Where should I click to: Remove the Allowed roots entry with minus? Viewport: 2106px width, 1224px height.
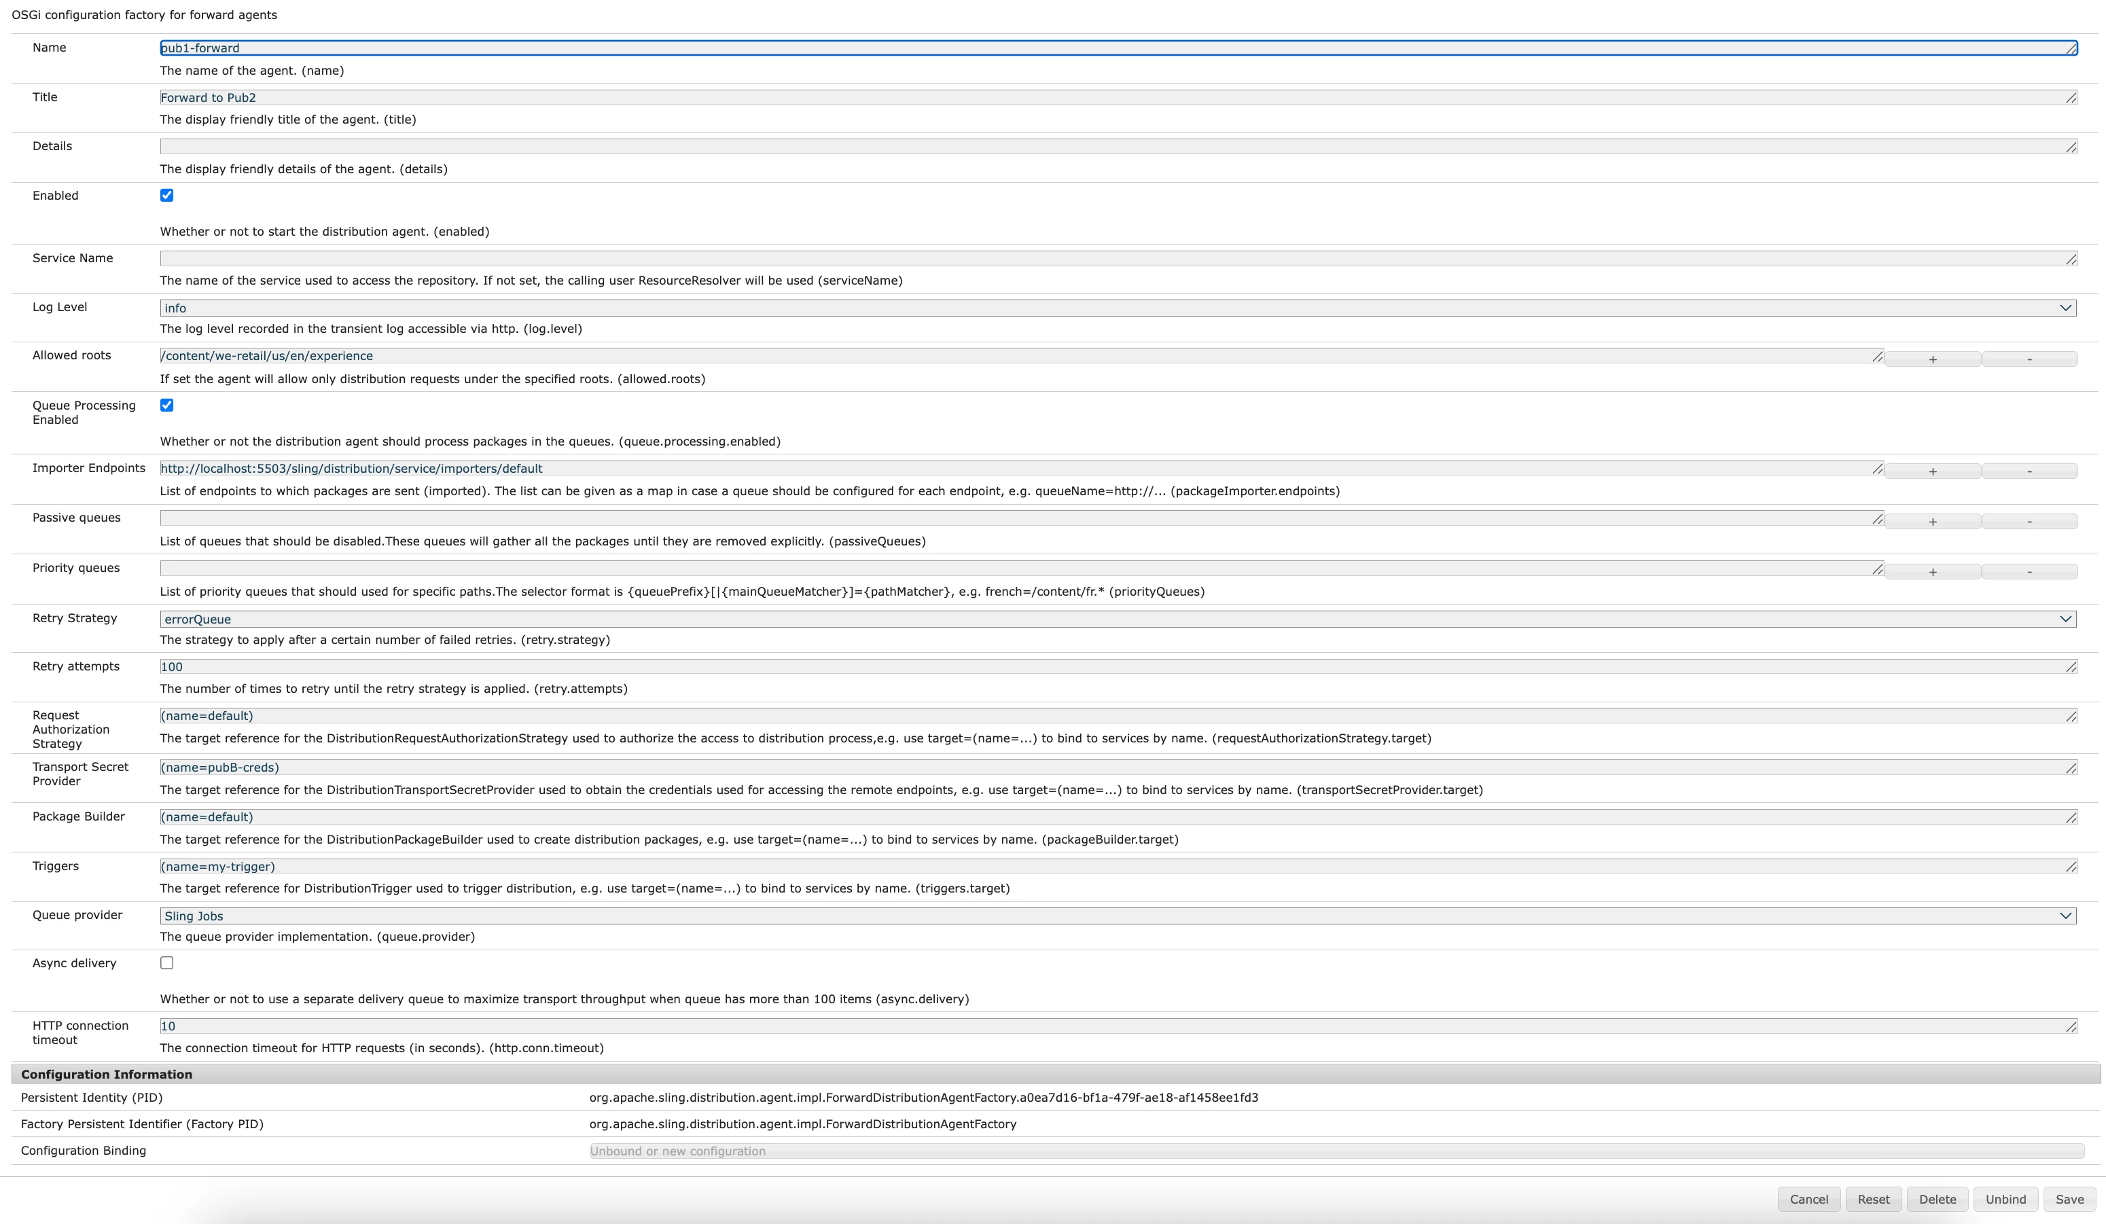pyautogui.click(x=2029, y=359)
